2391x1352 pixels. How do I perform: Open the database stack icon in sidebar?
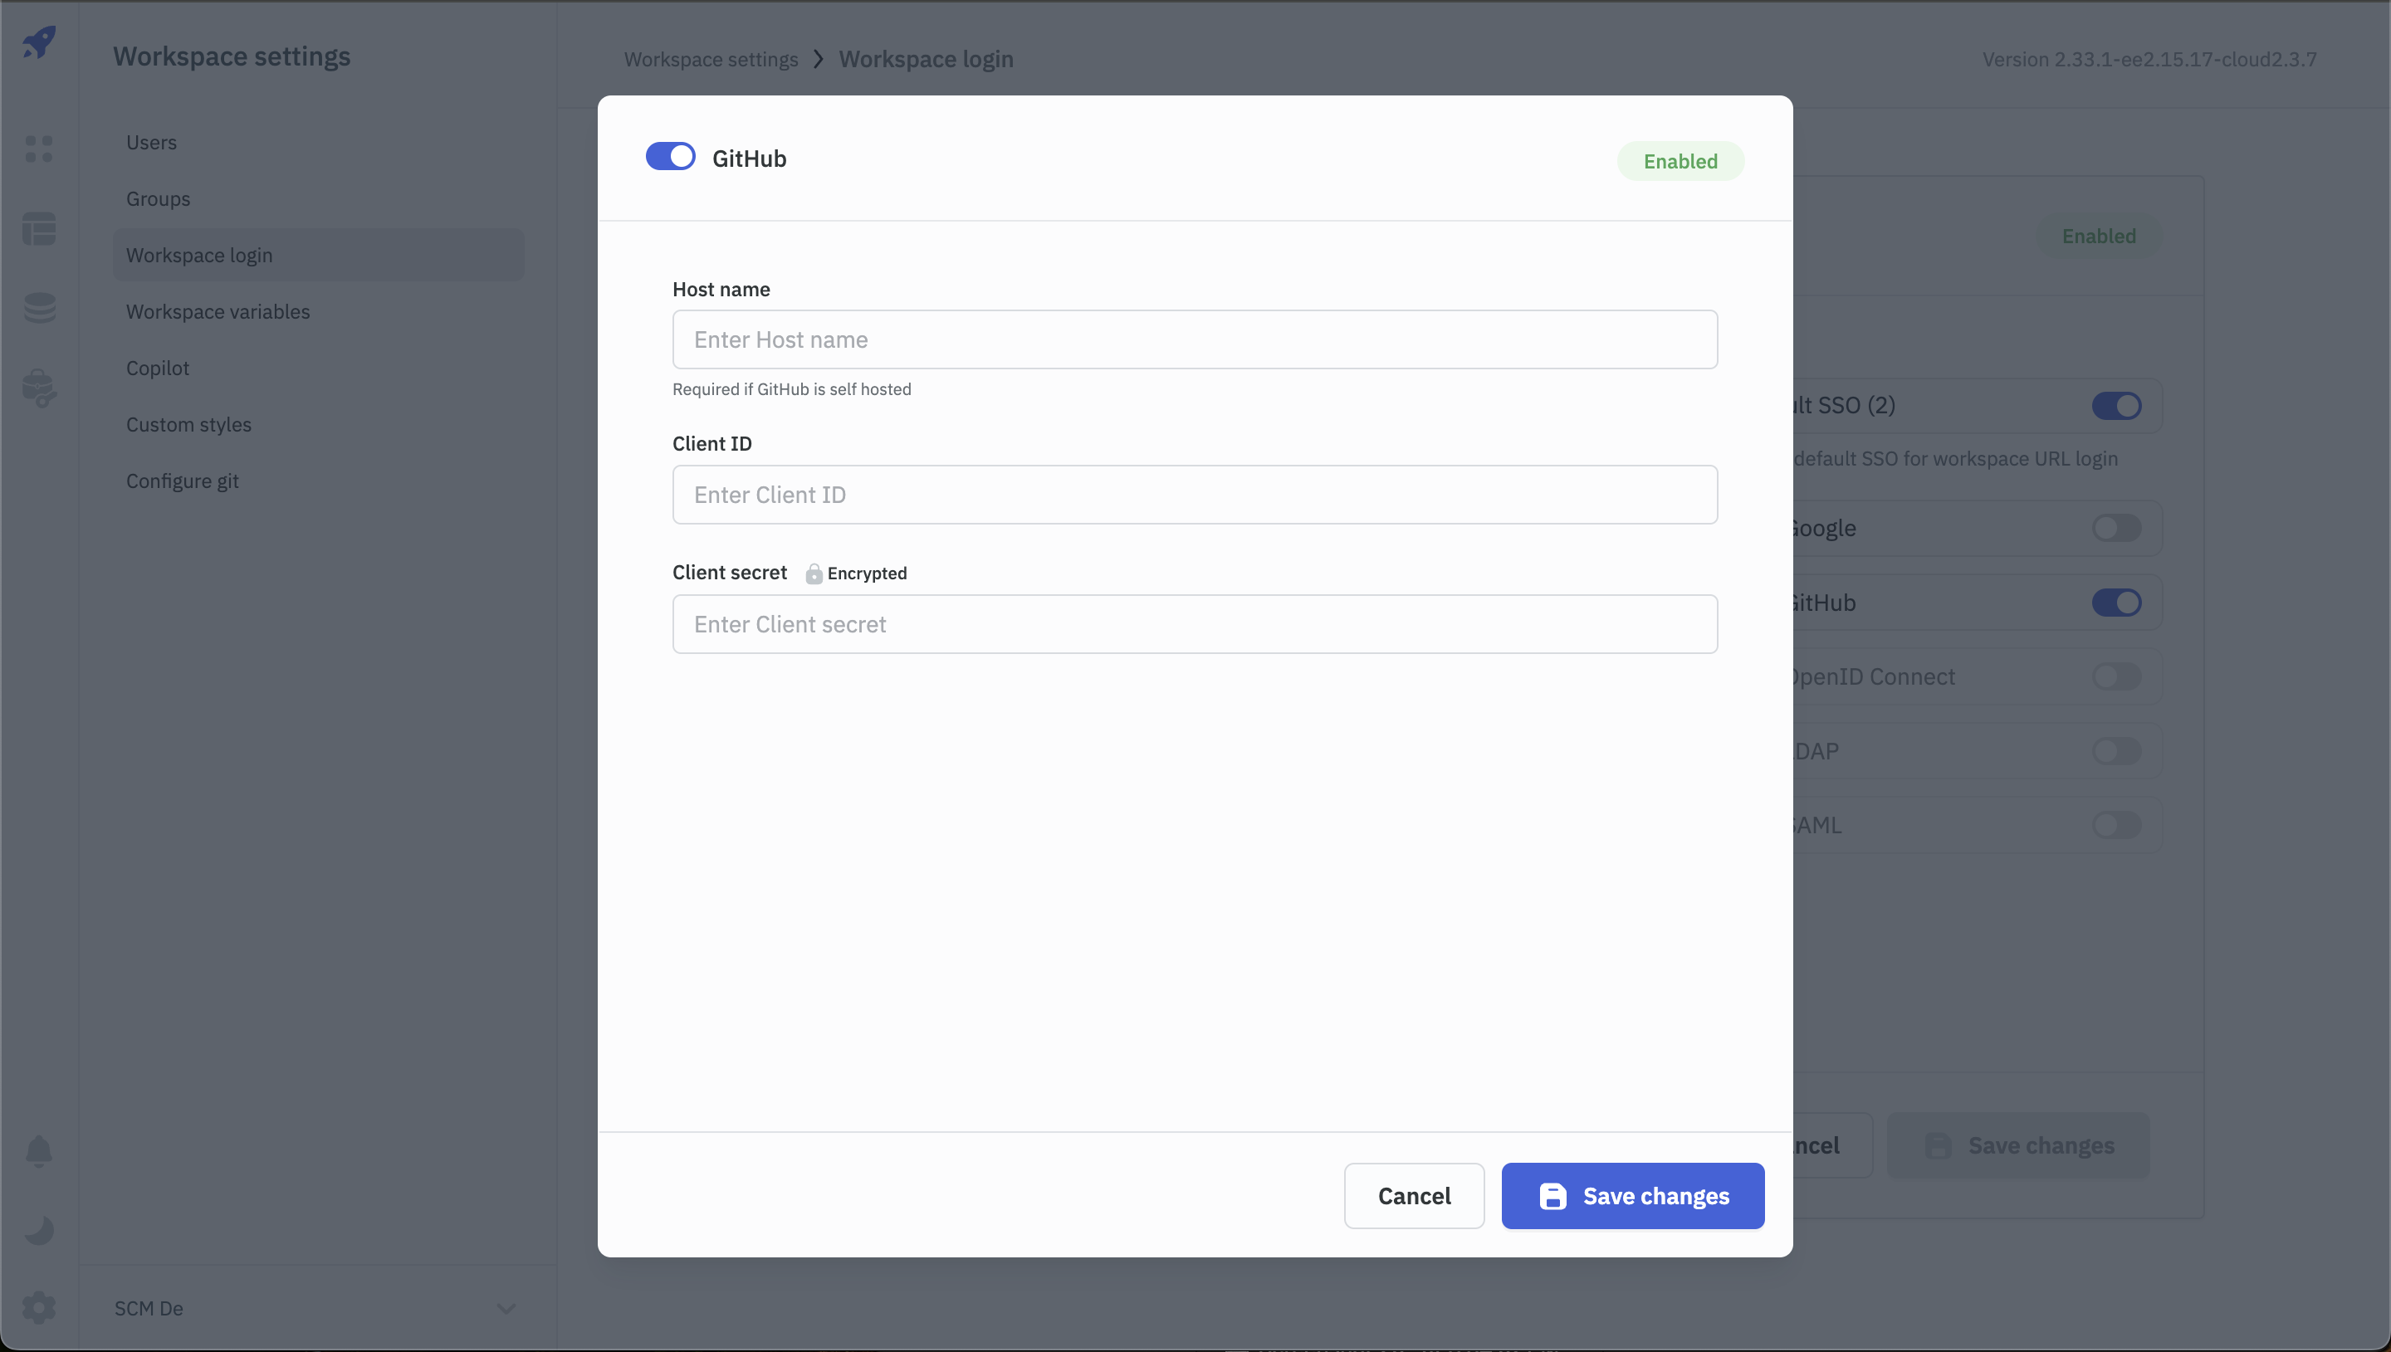point(39,307)
